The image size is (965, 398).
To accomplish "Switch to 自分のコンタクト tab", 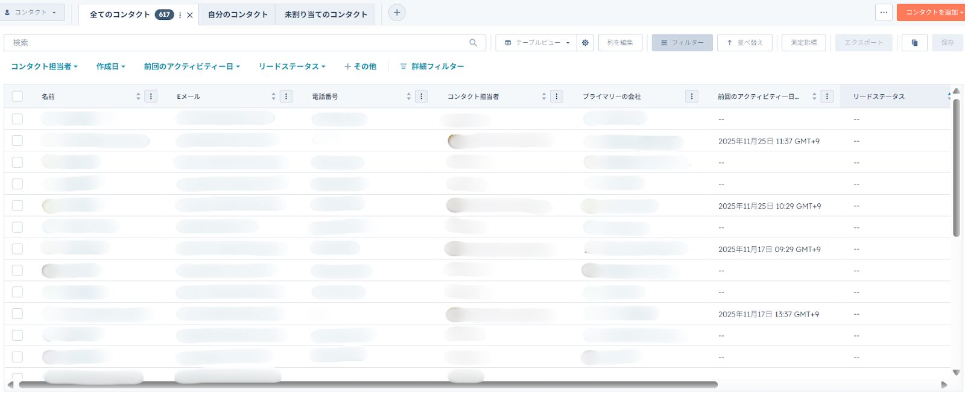I will (238, 14).
